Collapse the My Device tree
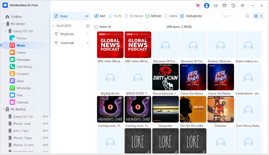The height and width of the screenshot is (155, 269). (4, 24)
